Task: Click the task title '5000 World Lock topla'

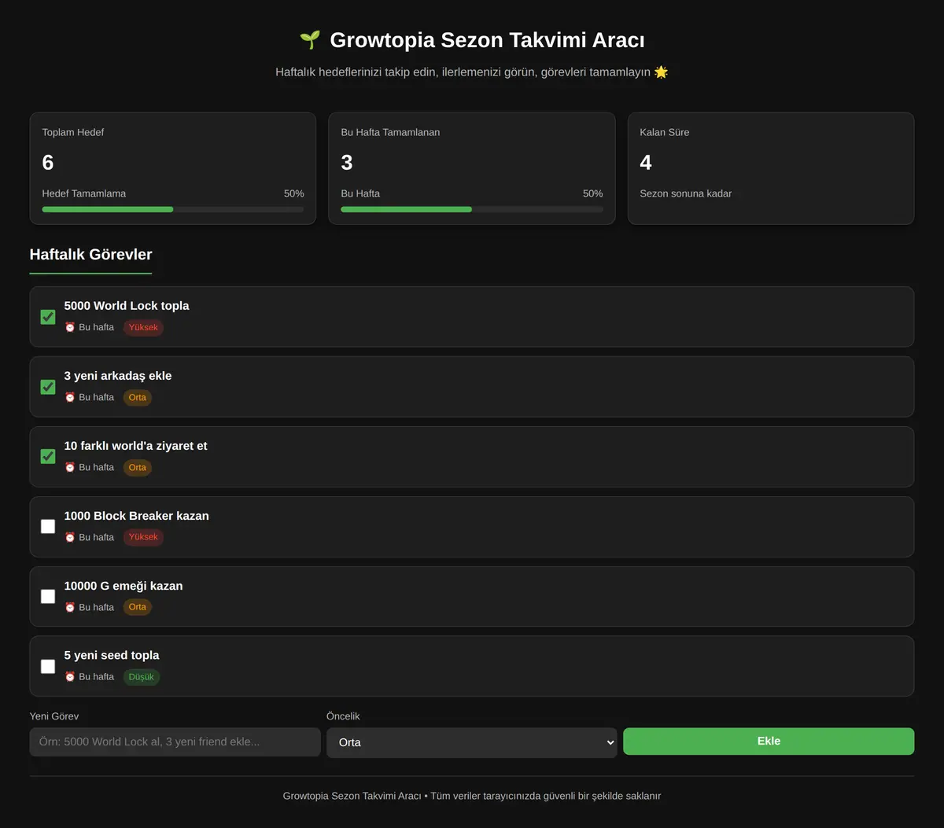Action: (x=127, y=306)
